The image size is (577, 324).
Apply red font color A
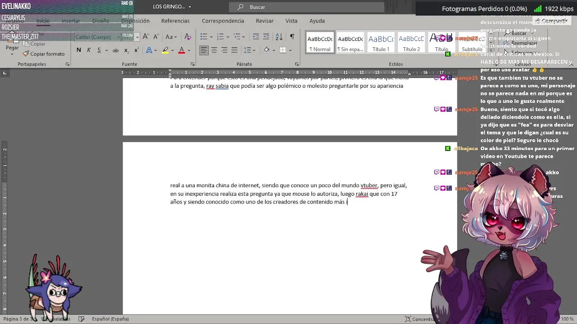[x=182, y=50]
